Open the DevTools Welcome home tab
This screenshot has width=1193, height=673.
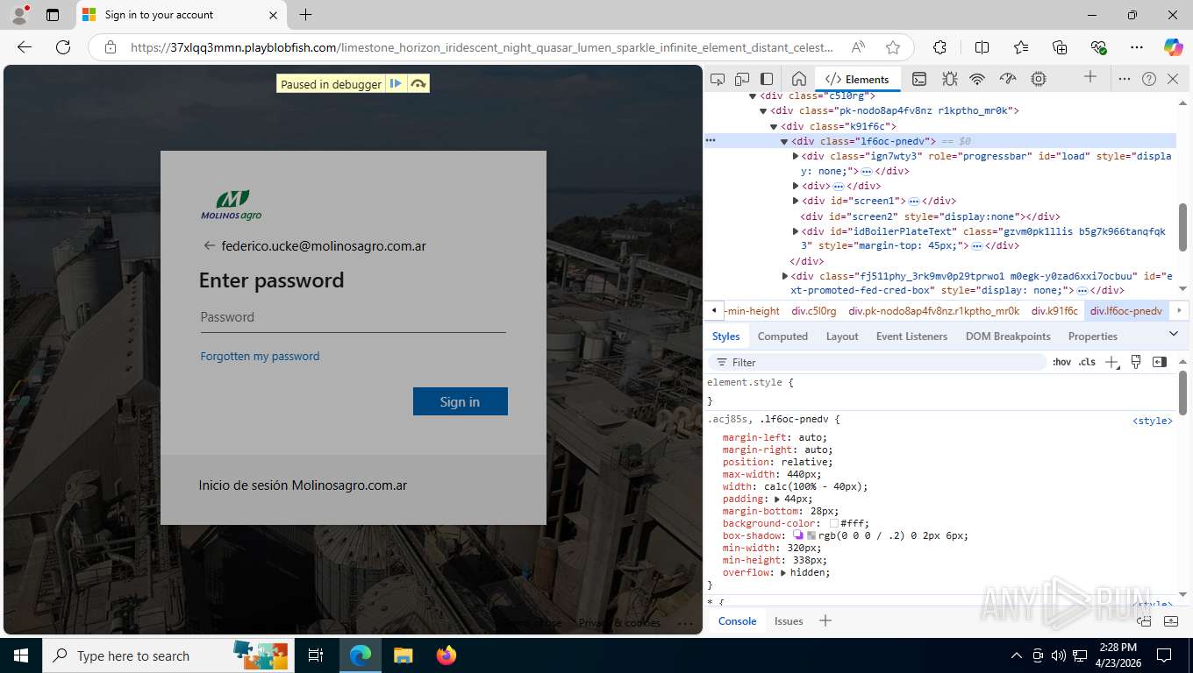798,79
